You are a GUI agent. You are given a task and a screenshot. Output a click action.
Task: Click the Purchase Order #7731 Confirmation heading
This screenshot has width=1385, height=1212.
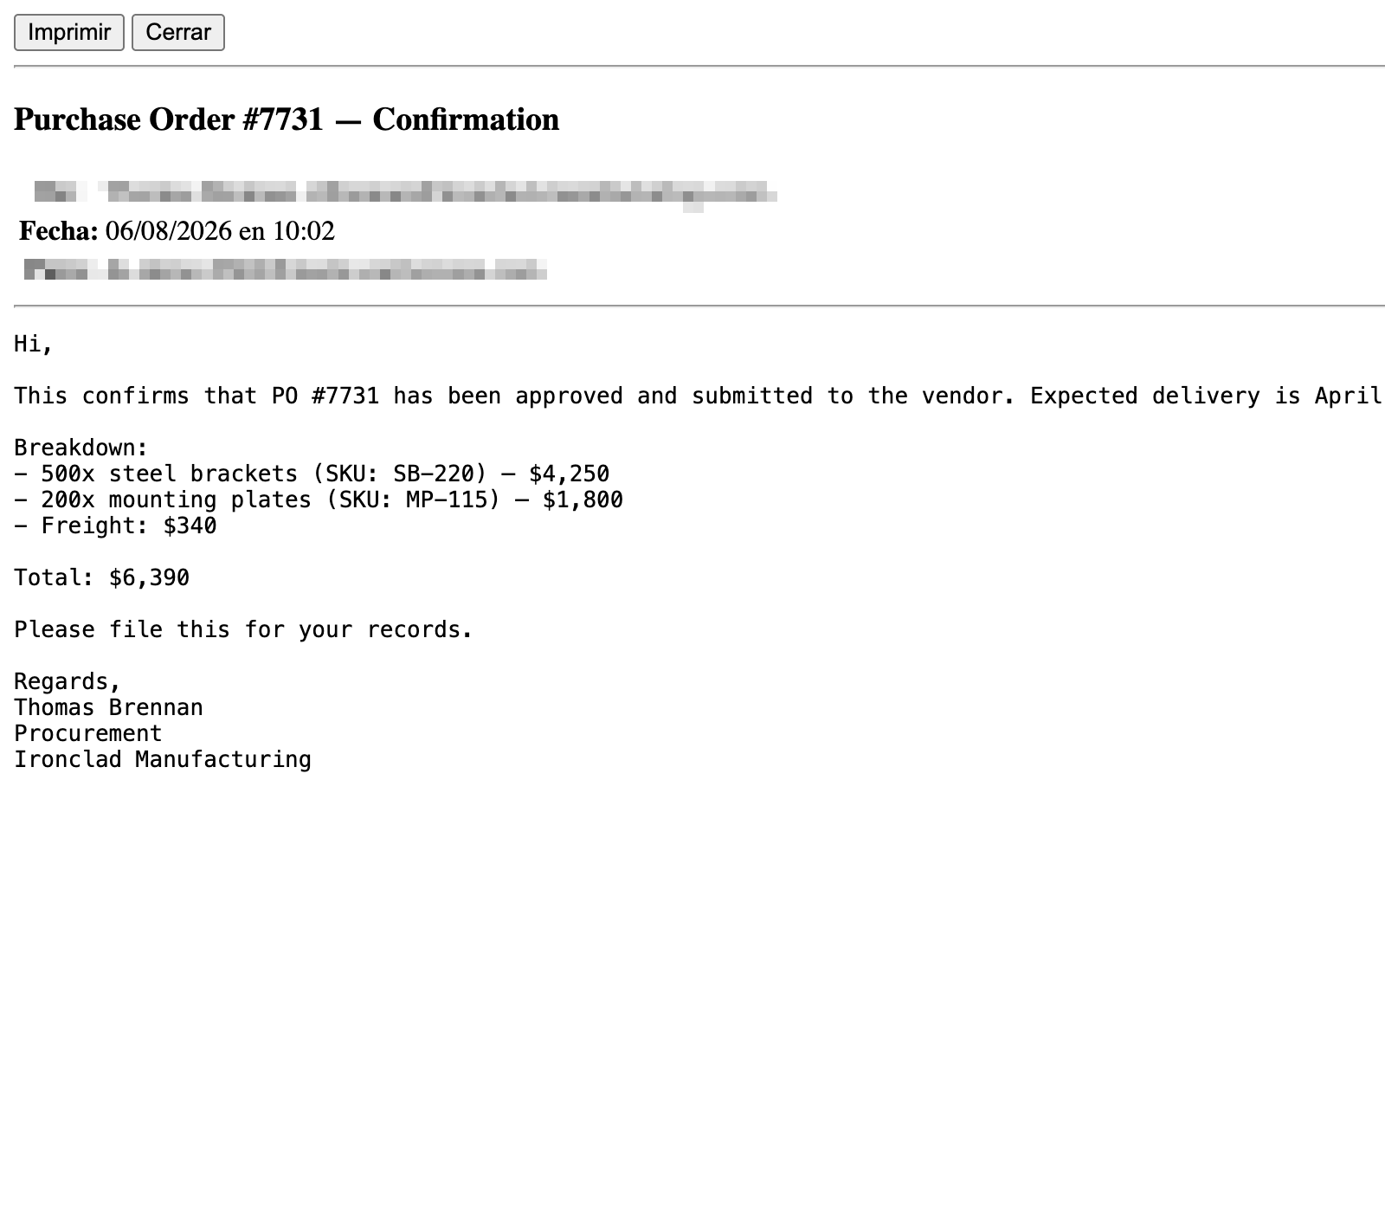click(287, 119)
